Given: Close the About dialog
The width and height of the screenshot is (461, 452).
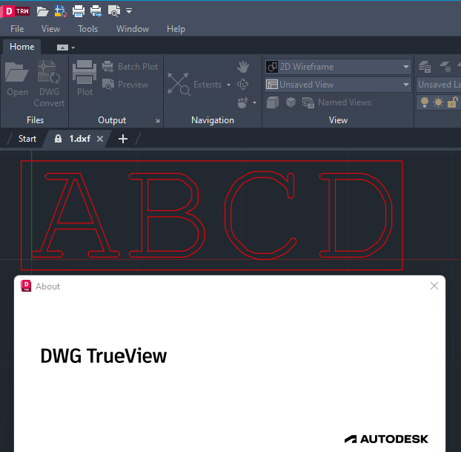Looking at the screenshot, I should point(434,286).
